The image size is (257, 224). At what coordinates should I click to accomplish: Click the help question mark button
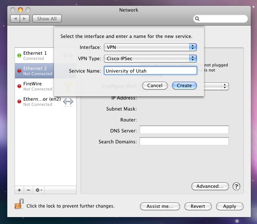pos(236,186)
